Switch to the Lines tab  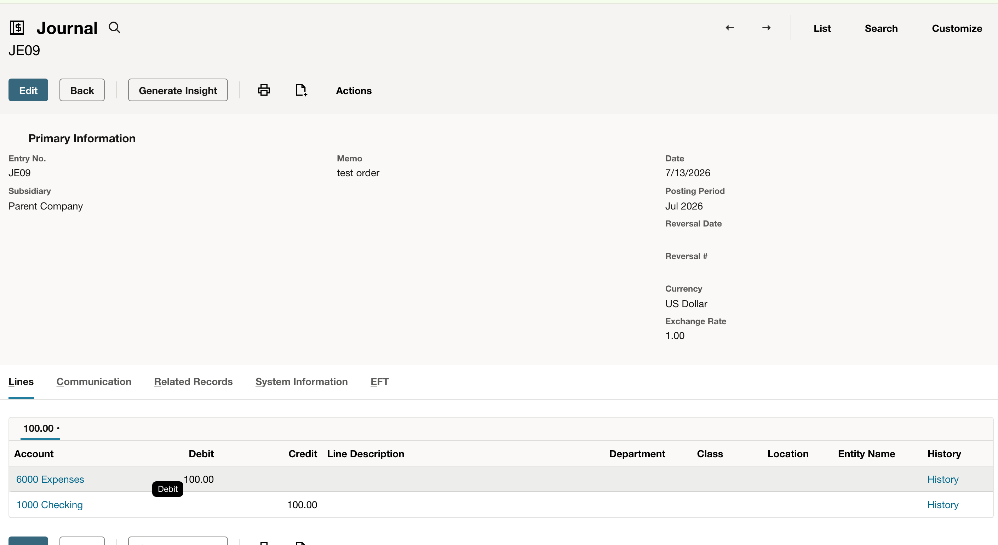[21, 381]
